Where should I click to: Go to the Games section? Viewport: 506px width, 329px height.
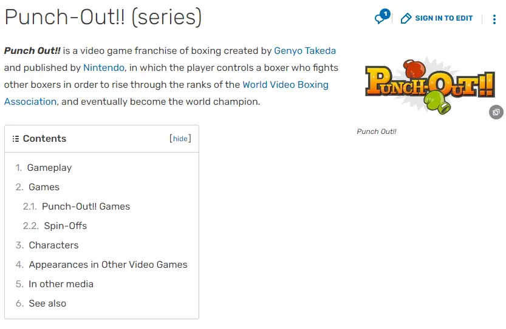click(44, 187)
